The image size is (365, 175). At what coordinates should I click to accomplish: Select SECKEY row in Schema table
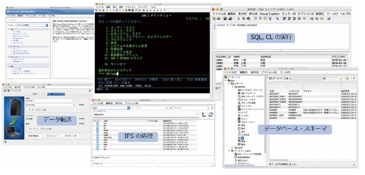coord(313,118)
